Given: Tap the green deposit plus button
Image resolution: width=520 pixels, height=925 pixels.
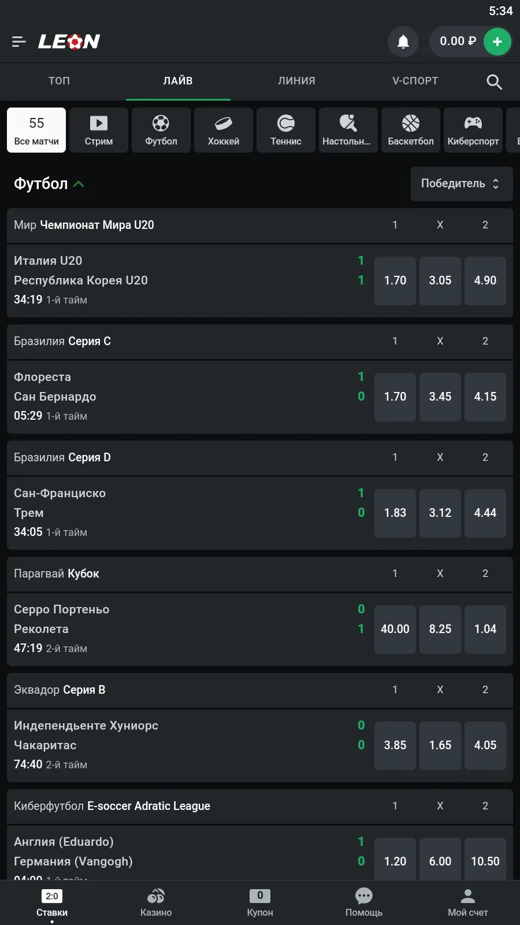Looking at the screenshot, I should [x=497, y=42].
